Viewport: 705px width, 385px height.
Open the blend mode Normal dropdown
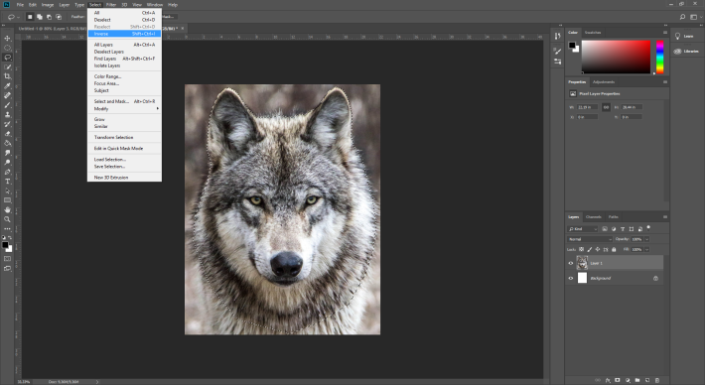click(590, 239)
